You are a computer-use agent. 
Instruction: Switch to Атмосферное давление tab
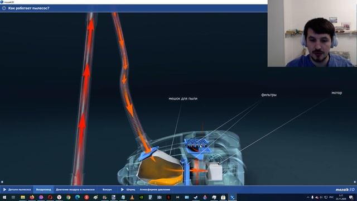155,190
